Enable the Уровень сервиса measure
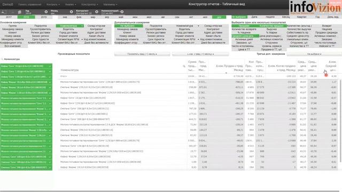Viewport: 342px width, 192px height. point(271,46)
